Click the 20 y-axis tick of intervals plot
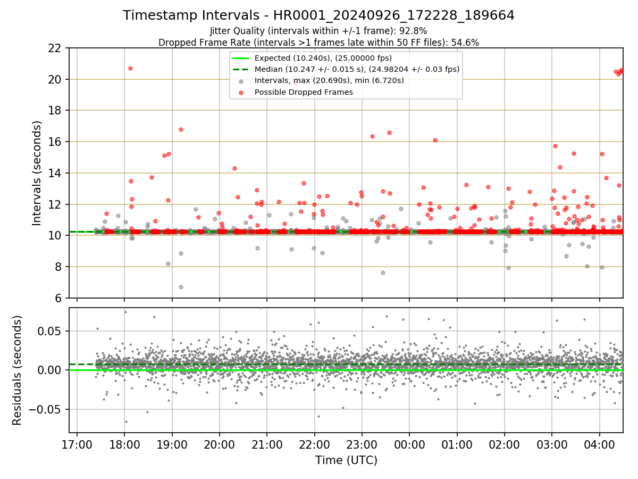 (55, 79)
